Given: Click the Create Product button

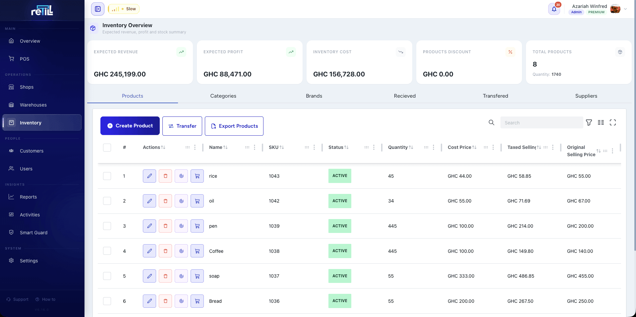Looking at the screenshot, I should [x=130, y=126].
